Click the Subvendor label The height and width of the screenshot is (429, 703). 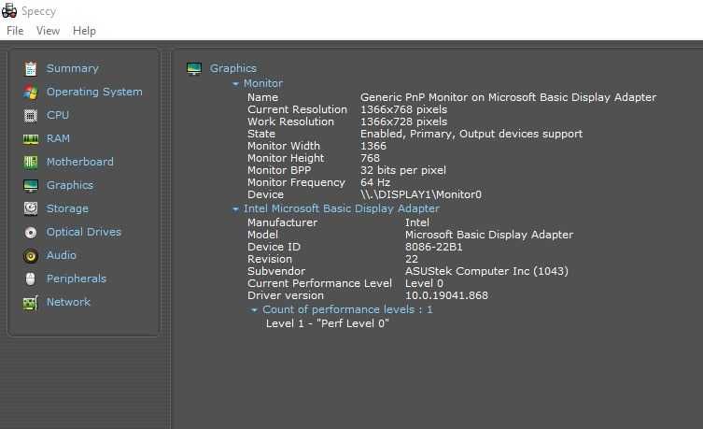(x=276, y=271)
